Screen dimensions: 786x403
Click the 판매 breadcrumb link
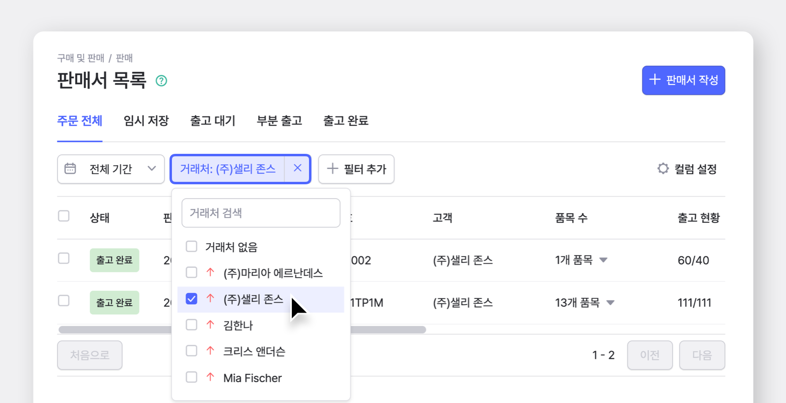(x=124, y=58)
